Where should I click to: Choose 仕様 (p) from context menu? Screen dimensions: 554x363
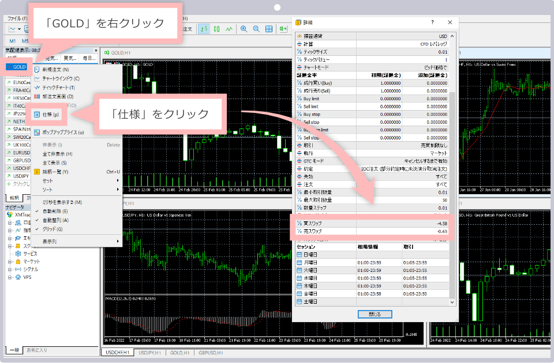pos(51,115)
